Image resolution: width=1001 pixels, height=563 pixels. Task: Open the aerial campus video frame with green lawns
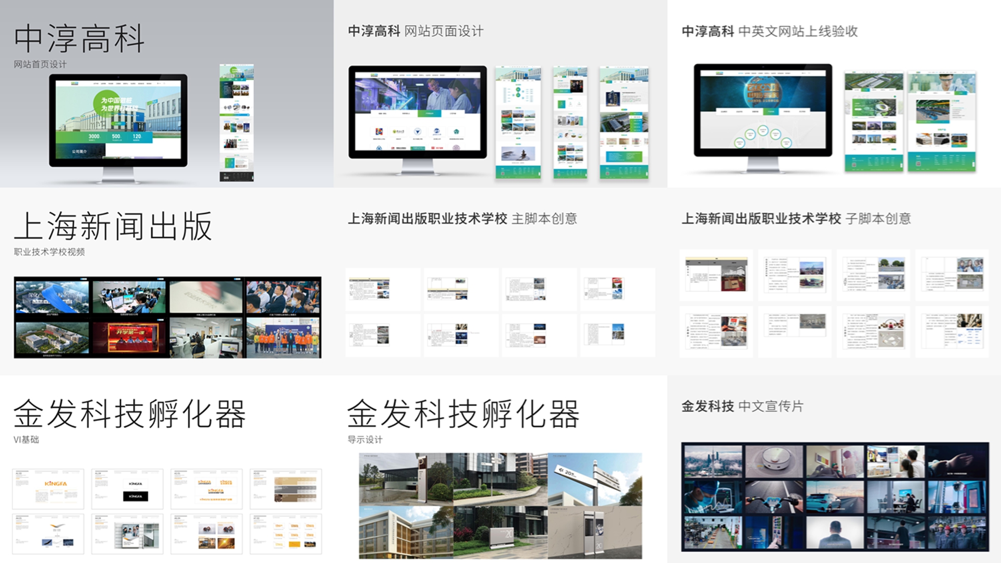coord(52,337)
